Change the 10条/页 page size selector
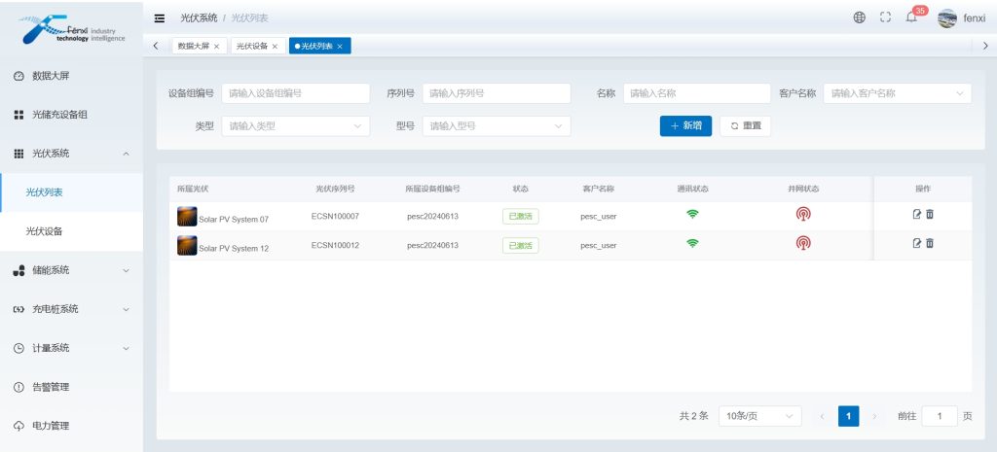Image resolution: width=997 pixels, height=452 pixels. click(x=759, y=416)
